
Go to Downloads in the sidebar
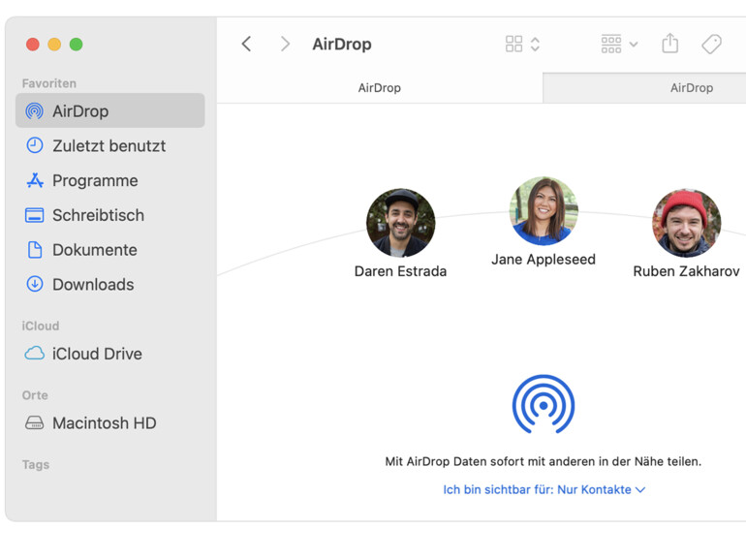[93, 285]
